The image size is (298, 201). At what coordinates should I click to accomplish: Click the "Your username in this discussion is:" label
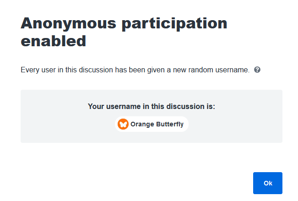click(152, 106)
